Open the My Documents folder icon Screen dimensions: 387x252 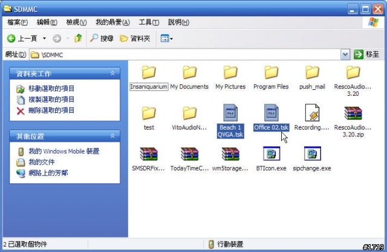coord(189,72)
